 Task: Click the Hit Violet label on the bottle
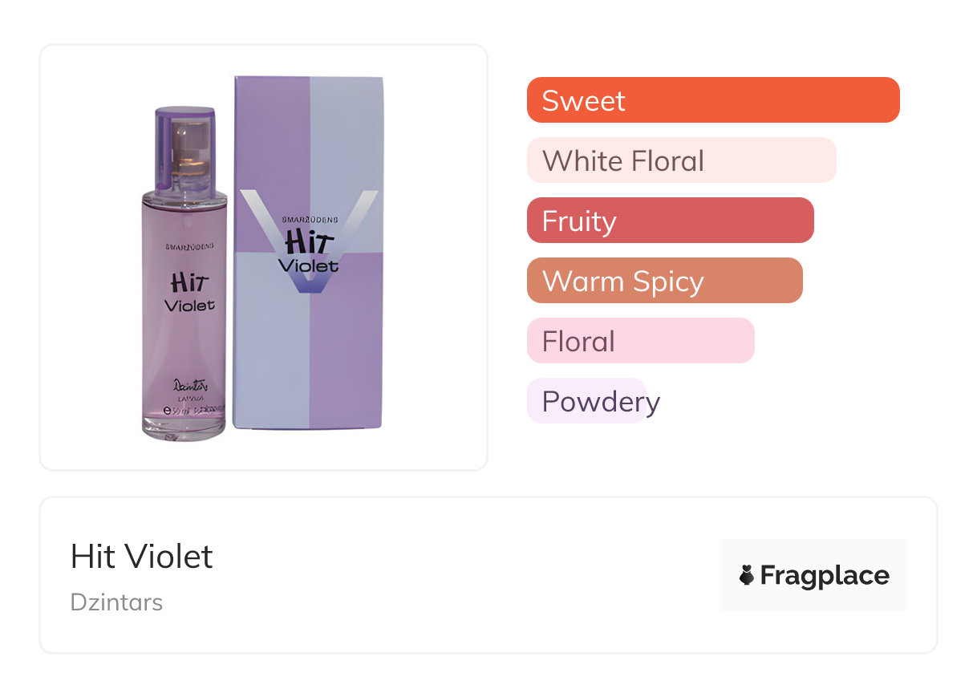(x=189, y=293)
